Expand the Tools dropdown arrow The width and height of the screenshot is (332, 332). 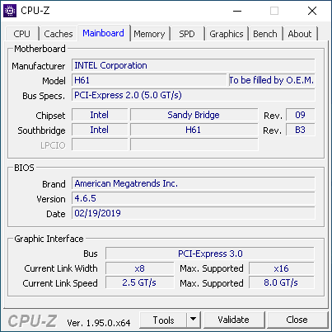click(194, 320)
